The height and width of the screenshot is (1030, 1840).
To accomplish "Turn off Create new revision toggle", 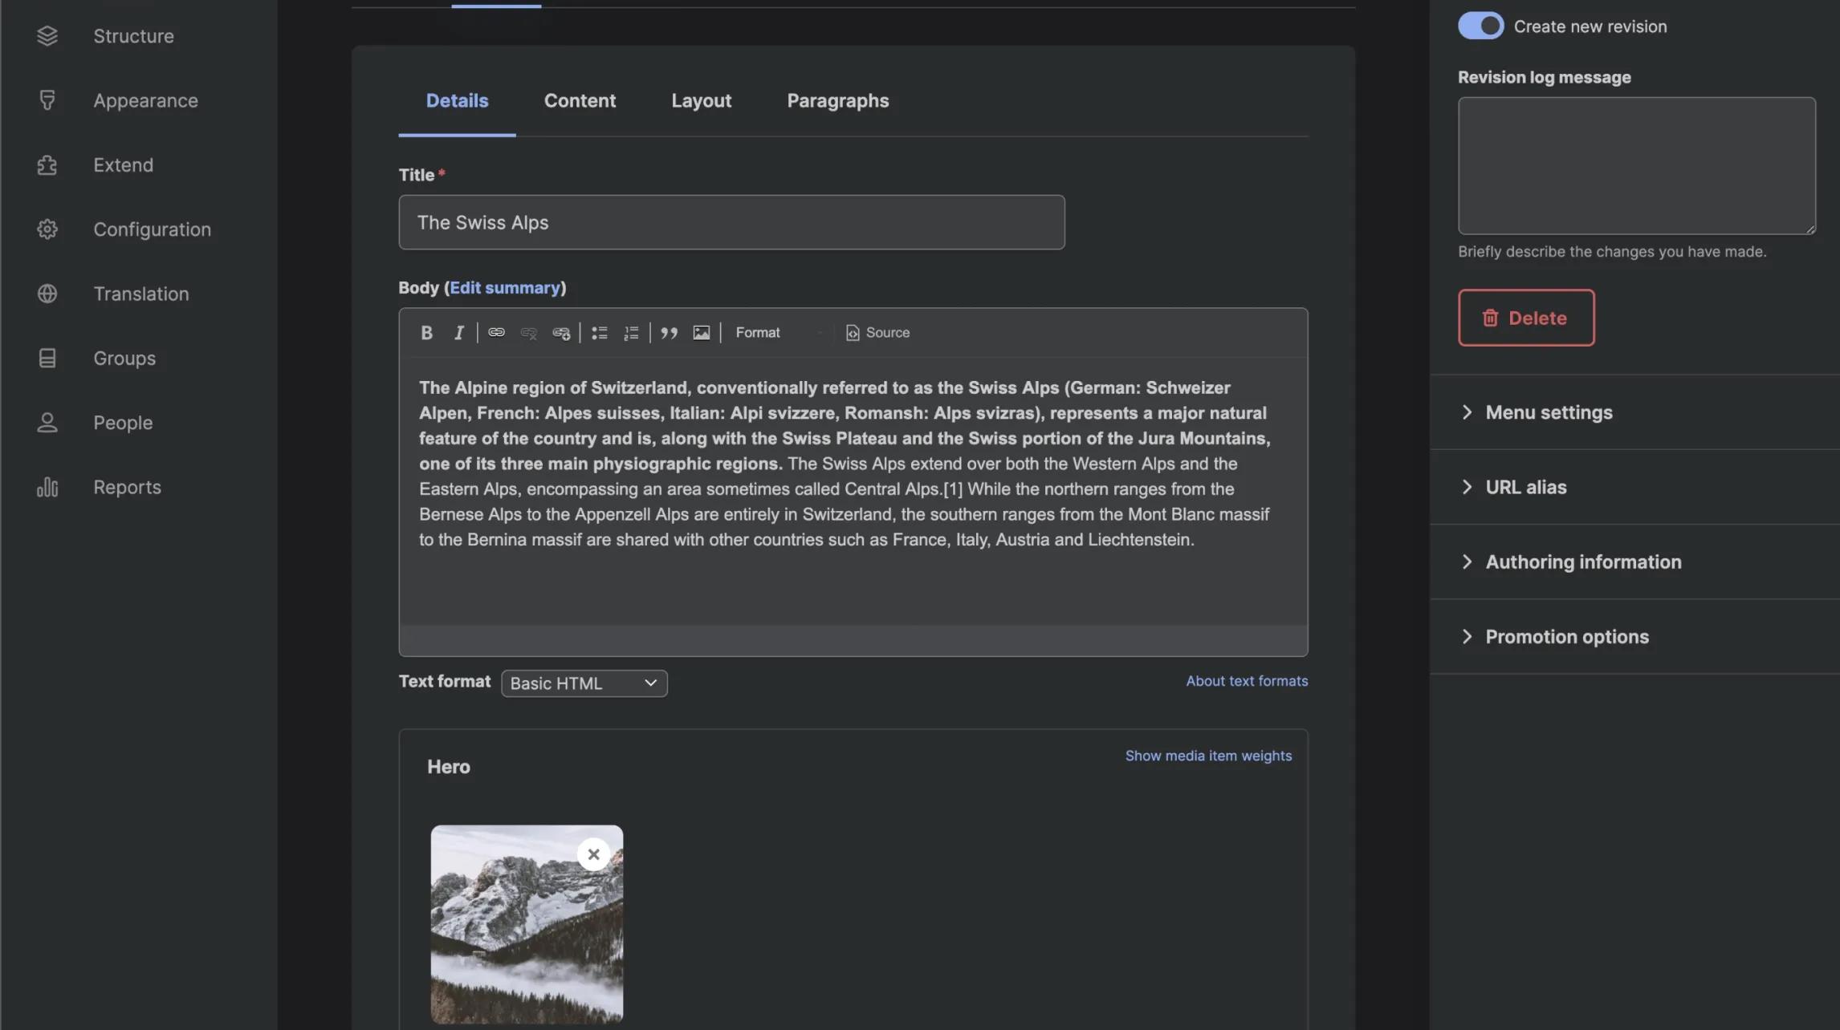I will coord(1480,26).
